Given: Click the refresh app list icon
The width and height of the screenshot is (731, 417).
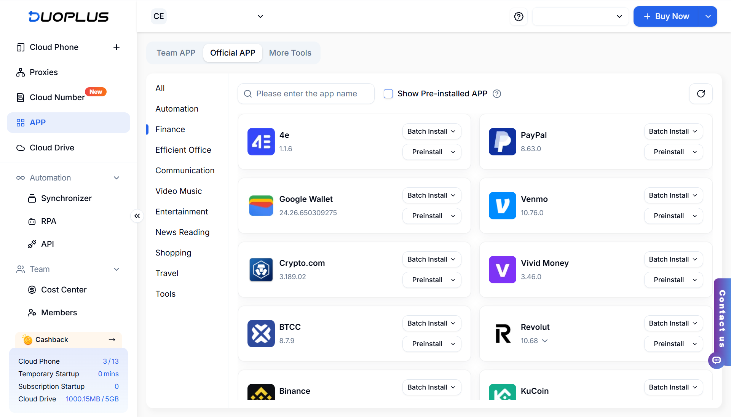Looking at the screenshot, I should point(701,94).
